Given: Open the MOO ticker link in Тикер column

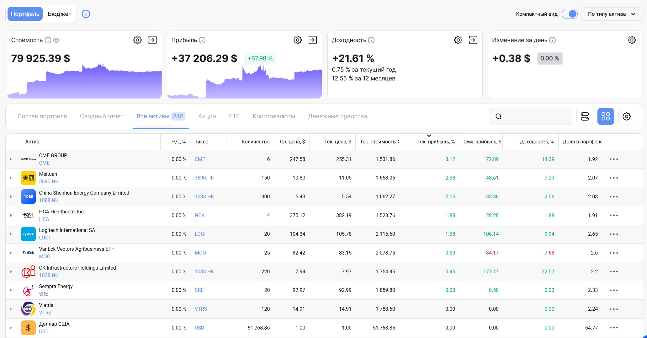Looking at the screenshot, I should (200, 253).
